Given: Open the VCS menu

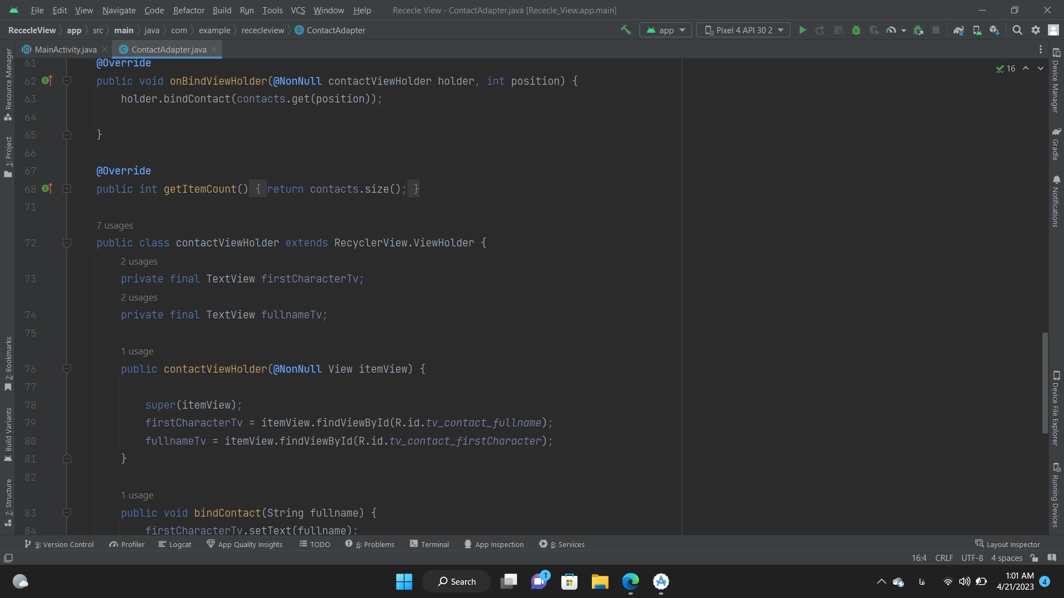Looking at the screenshot, I should pyautogui.click(x=298, y=10).
